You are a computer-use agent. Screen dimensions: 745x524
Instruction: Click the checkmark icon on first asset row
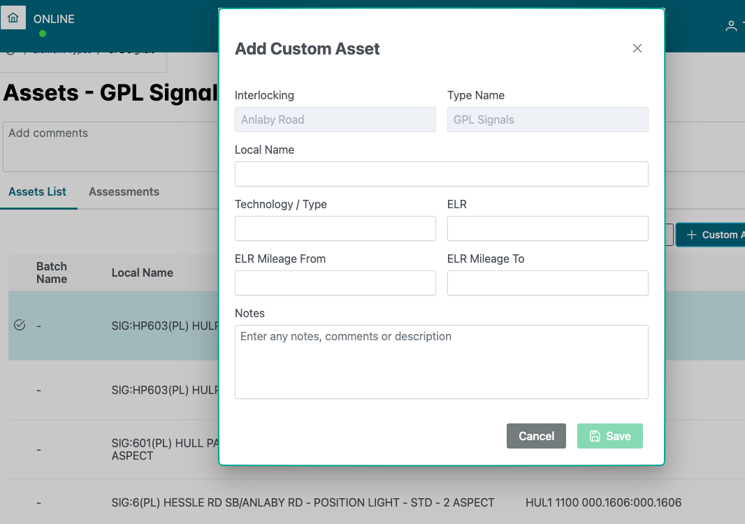point(20,325)
